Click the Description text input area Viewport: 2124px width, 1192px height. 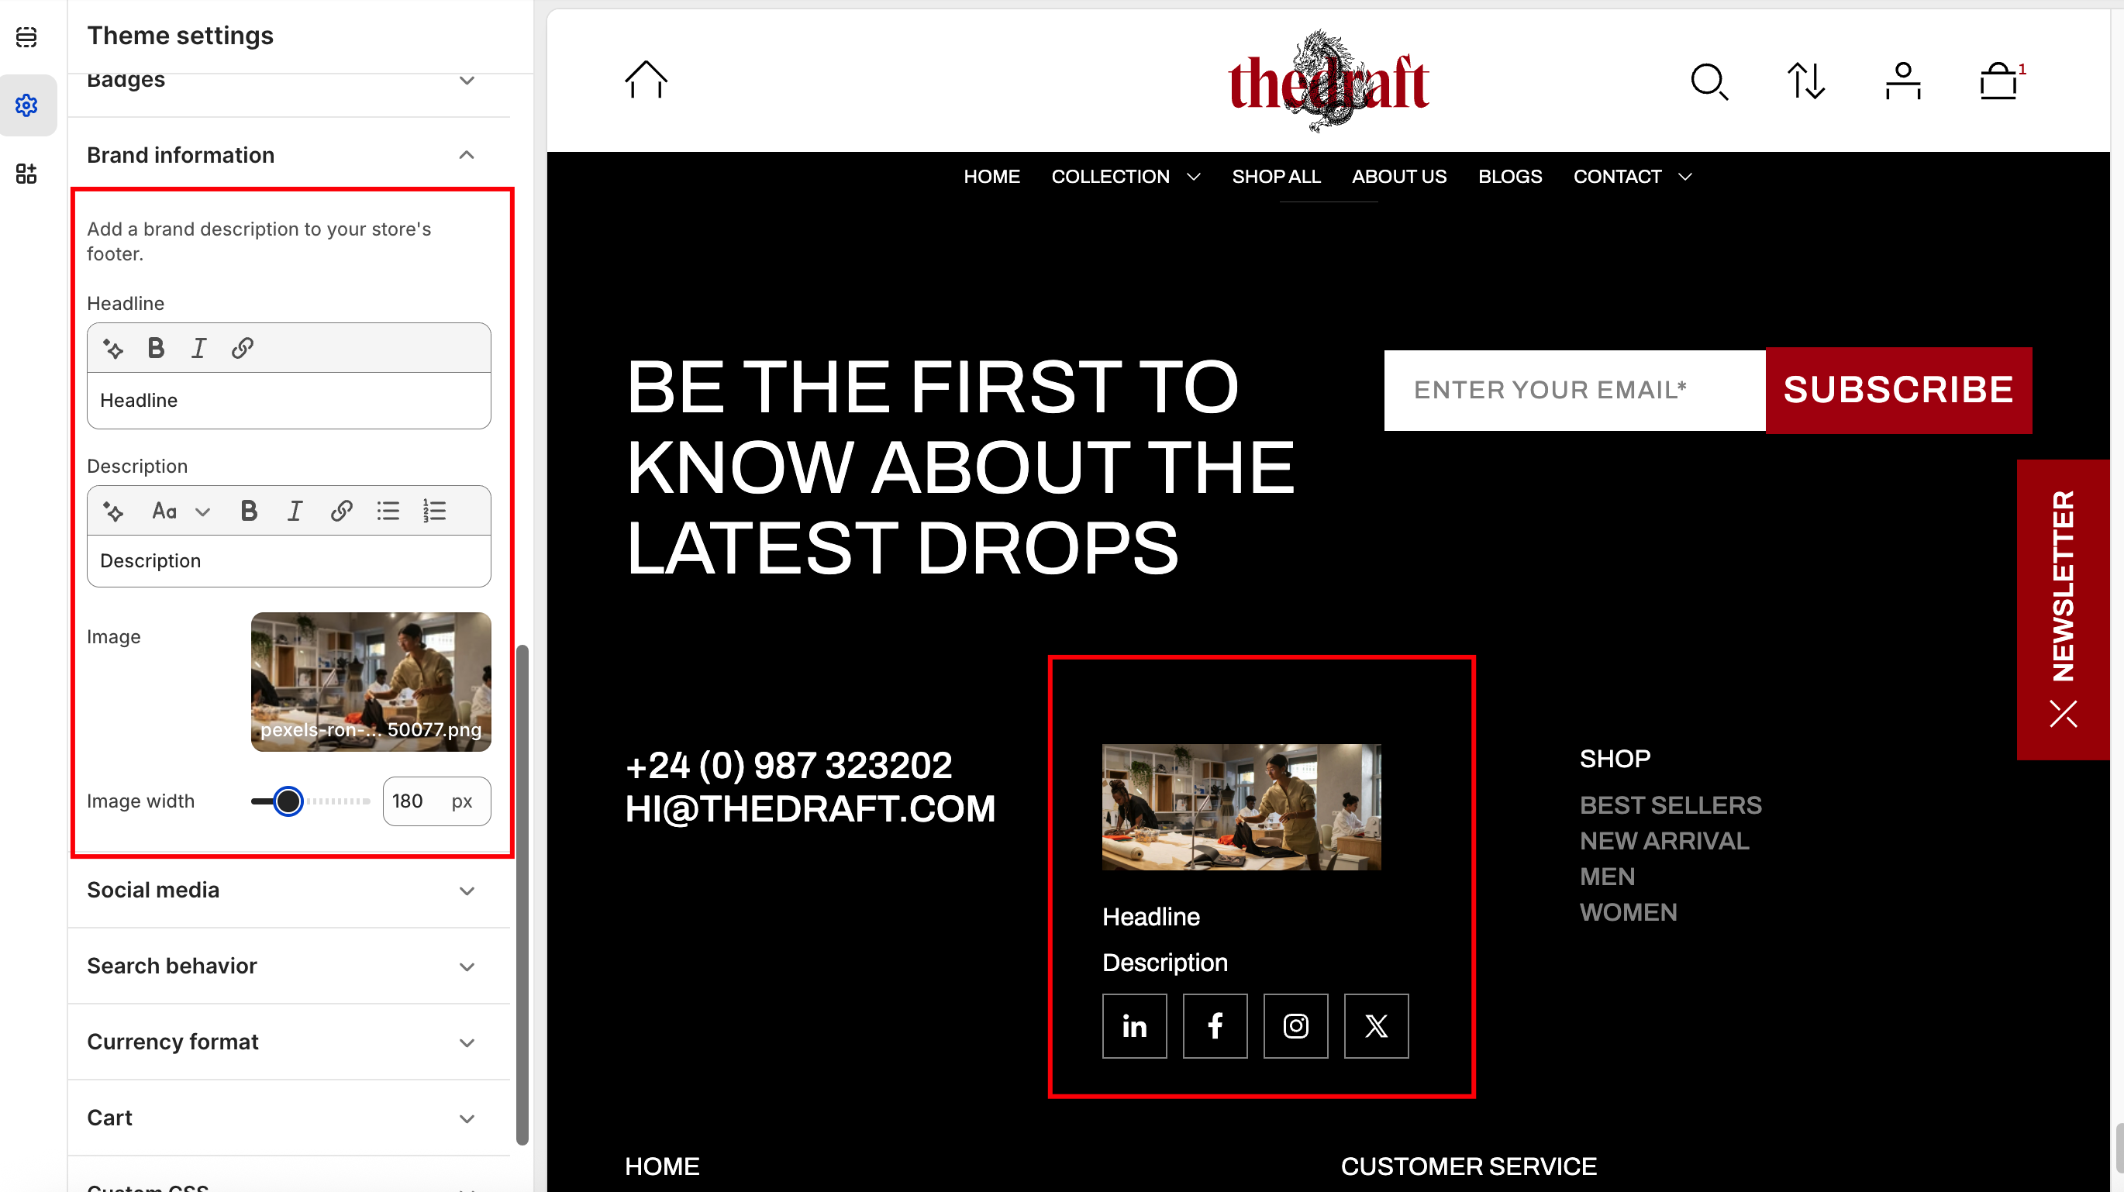(x=288, y=561)
